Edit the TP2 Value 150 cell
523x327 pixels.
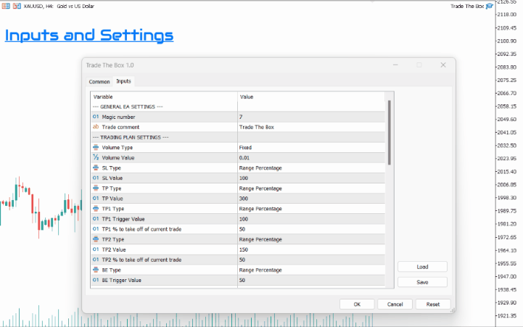point(311,249)
